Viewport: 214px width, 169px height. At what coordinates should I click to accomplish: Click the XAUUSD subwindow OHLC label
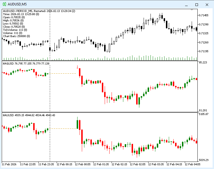(x=29, y=115)
